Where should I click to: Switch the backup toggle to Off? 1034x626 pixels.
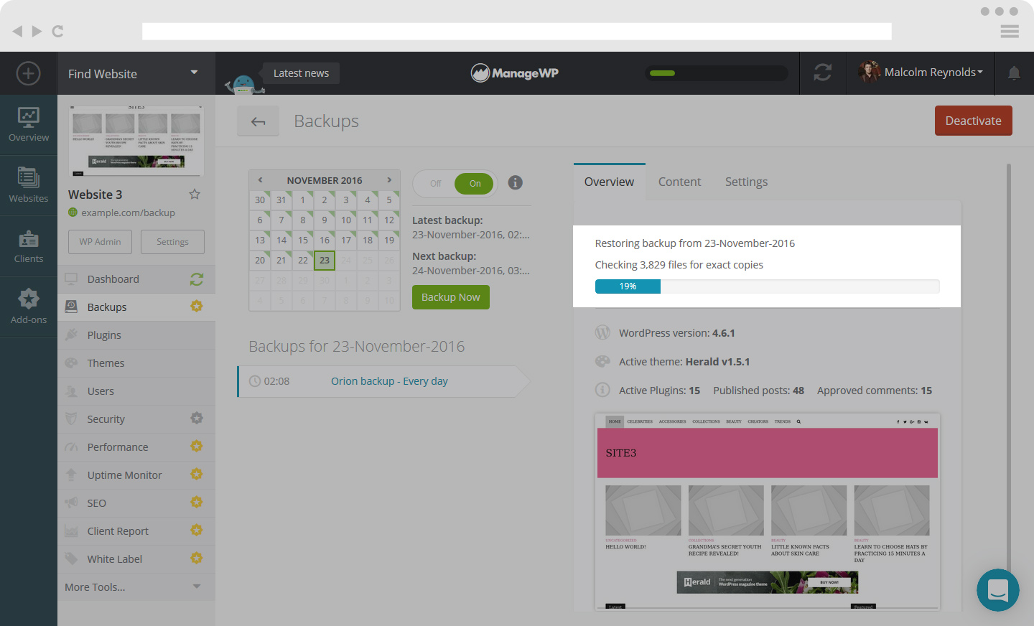coord(436,184)
